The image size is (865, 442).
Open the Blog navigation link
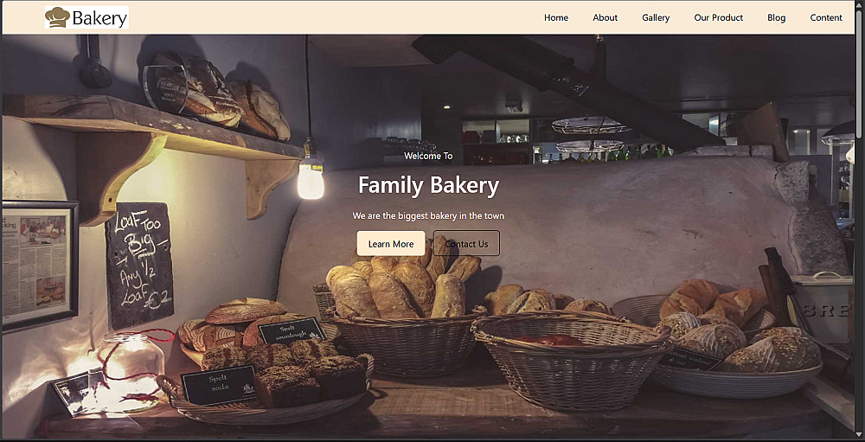coord(776,17)
